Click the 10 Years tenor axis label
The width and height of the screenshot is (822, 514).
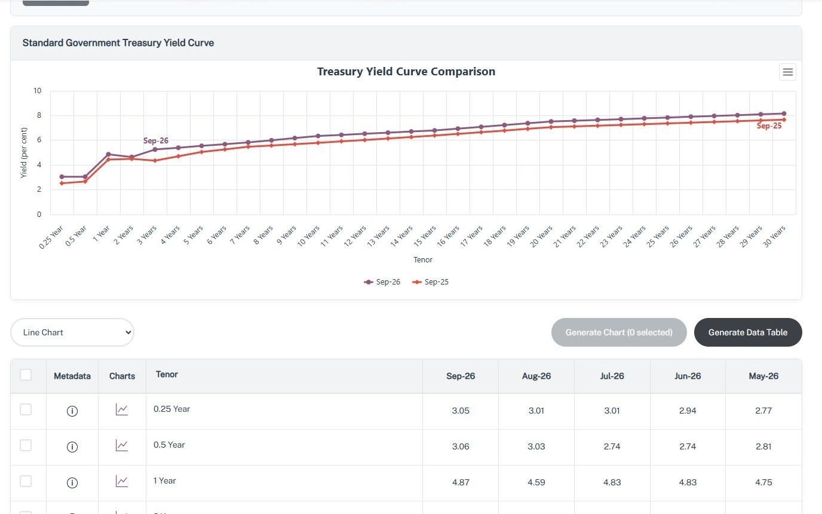click(309, 237)
